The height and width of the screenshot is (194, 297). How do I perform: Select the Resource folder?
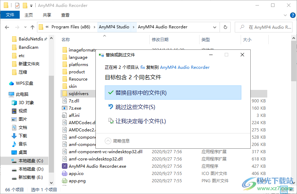coord(75,79)
